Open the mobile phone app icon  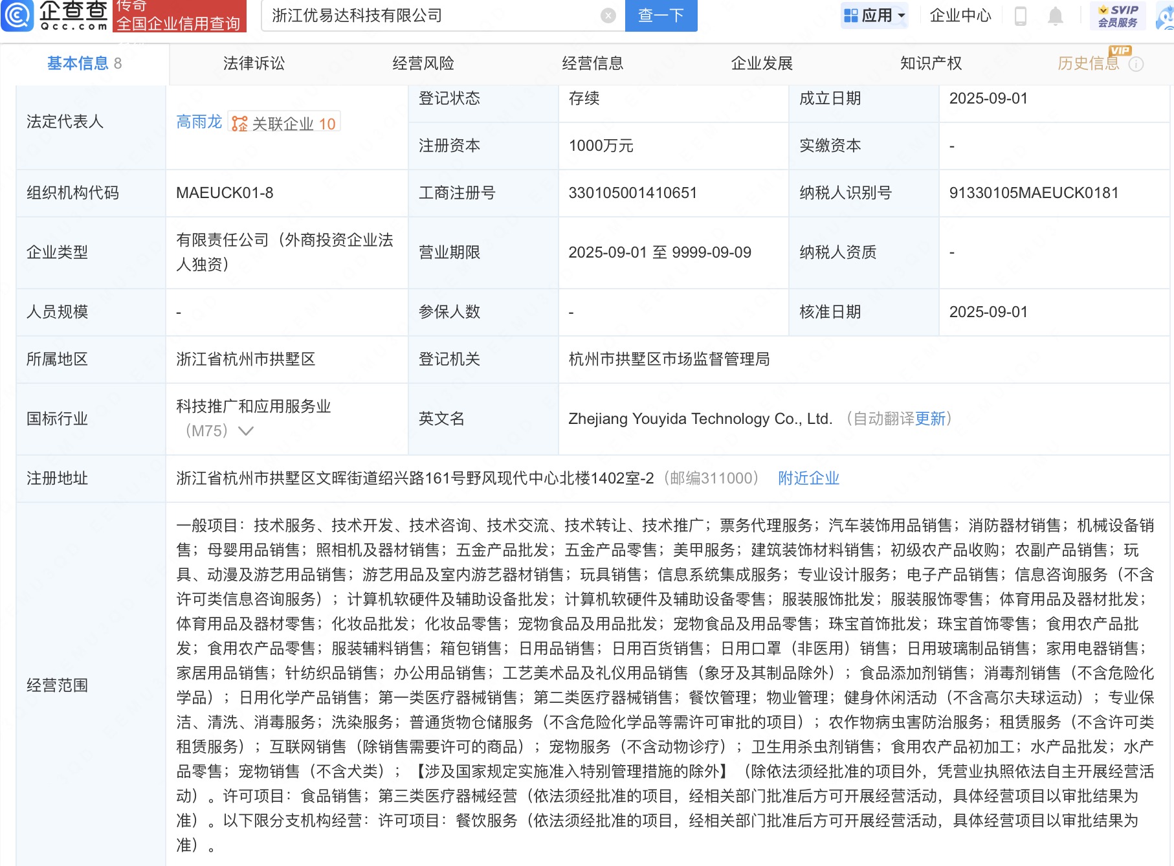click(x=1021, y=16)
